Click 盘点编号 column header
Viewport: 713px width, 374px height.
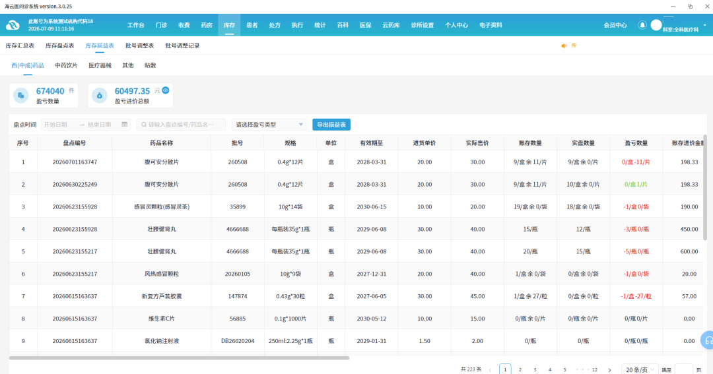pos(75,142)
